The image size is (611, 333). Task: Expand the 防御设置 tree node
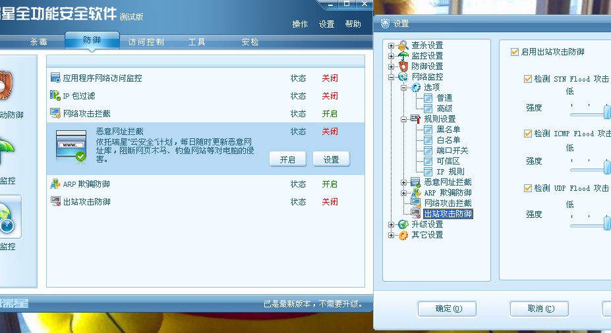391,66
